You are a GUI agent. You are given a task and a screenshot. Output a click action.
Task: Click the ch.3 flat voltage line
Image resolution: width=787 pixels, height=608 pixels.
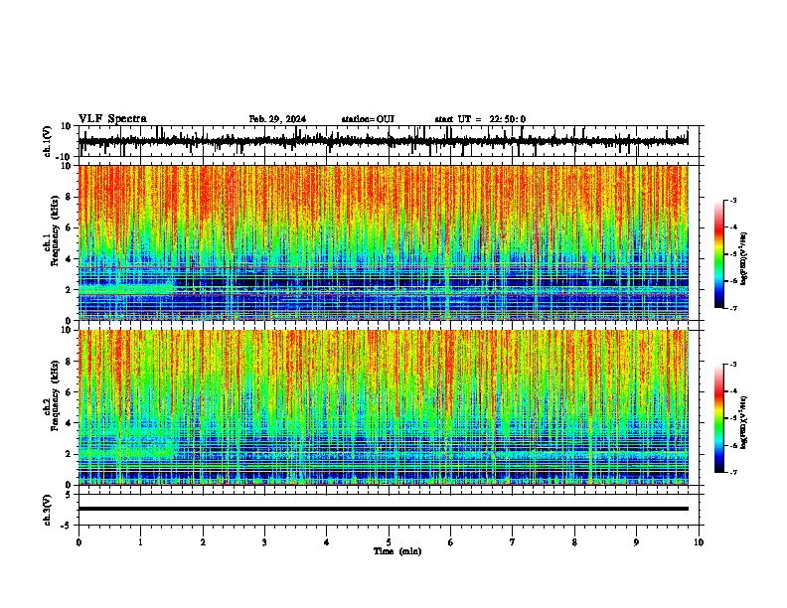pyautogui.click(x=383, y=509)
